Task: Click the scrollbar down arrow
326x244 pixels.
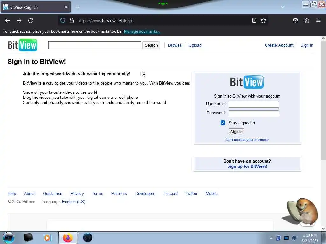Action: pos(323,229)
